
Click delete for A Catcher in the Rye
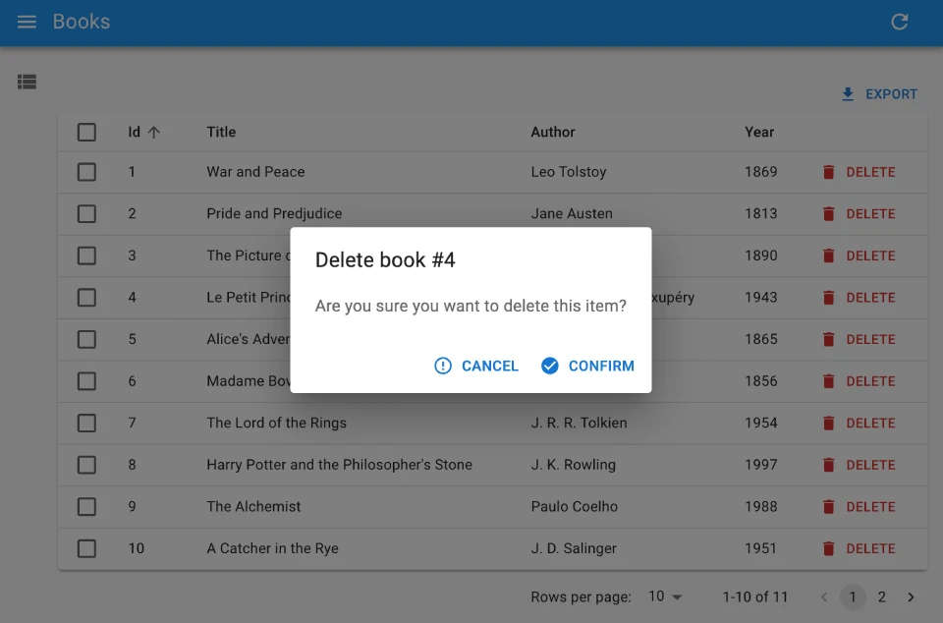click(x=859, y=548)
